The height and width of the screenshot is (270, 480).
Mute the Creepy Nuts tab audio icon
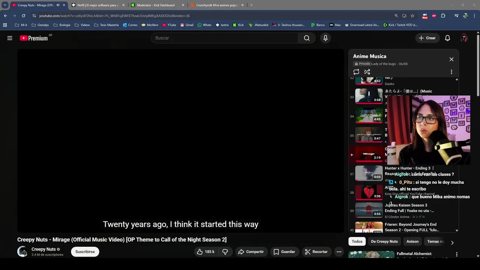58,5
